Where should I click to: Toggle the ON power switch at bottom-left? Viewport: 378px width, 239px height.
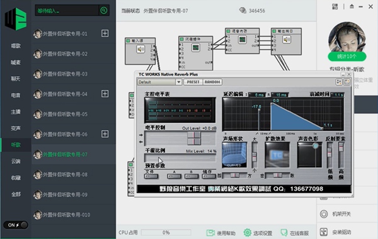tap(16, 225)
